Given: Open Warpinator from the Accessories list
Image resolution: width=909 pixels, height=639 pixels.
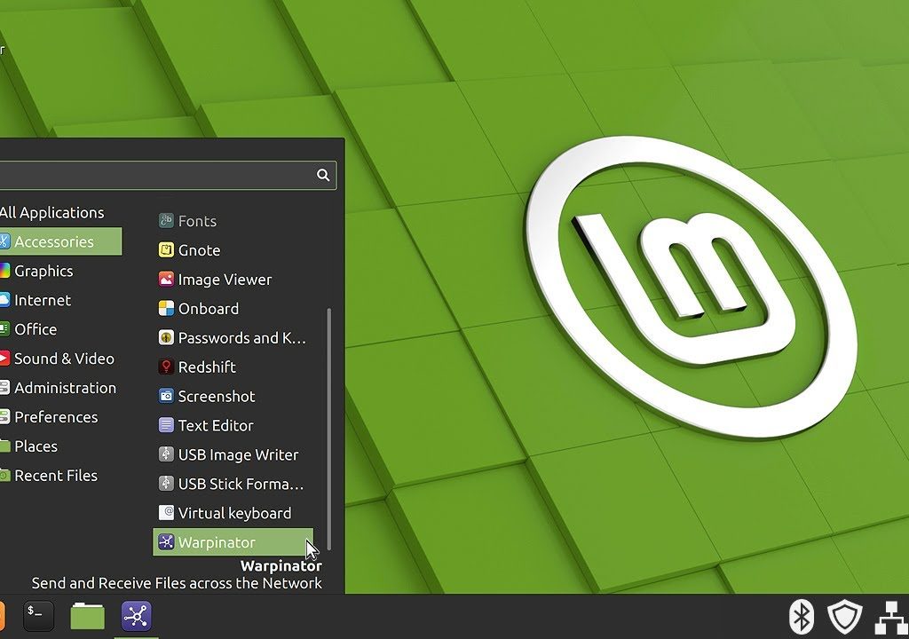Looking at the screenshot, I should 233,542.
